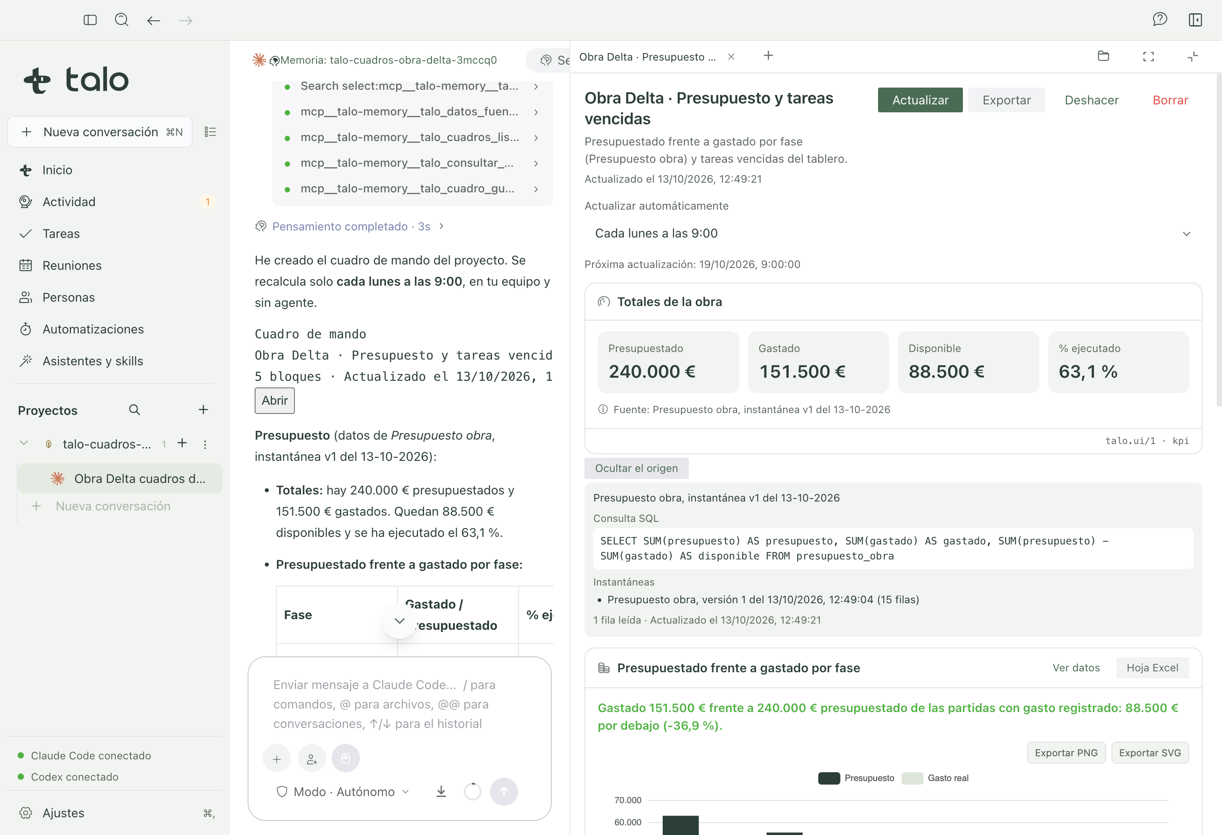
Task: Change the Modo · Autónomo selector
Action: [343, 791]
